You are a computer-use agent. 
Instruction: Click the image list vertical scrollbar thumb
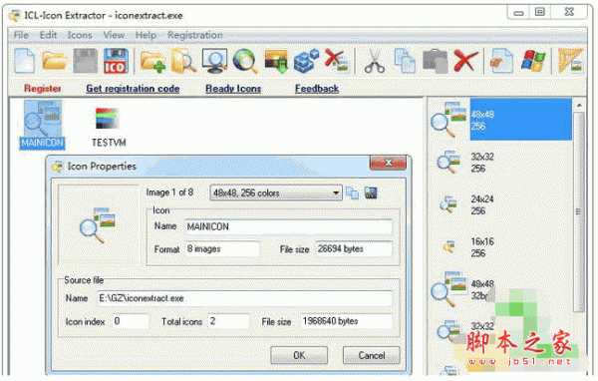(579, 211)
